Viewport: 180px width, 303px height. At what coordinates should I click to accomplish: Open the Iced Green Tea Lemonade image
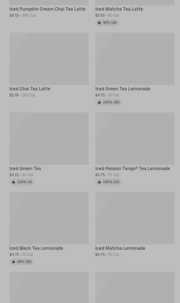click(135, 59)
